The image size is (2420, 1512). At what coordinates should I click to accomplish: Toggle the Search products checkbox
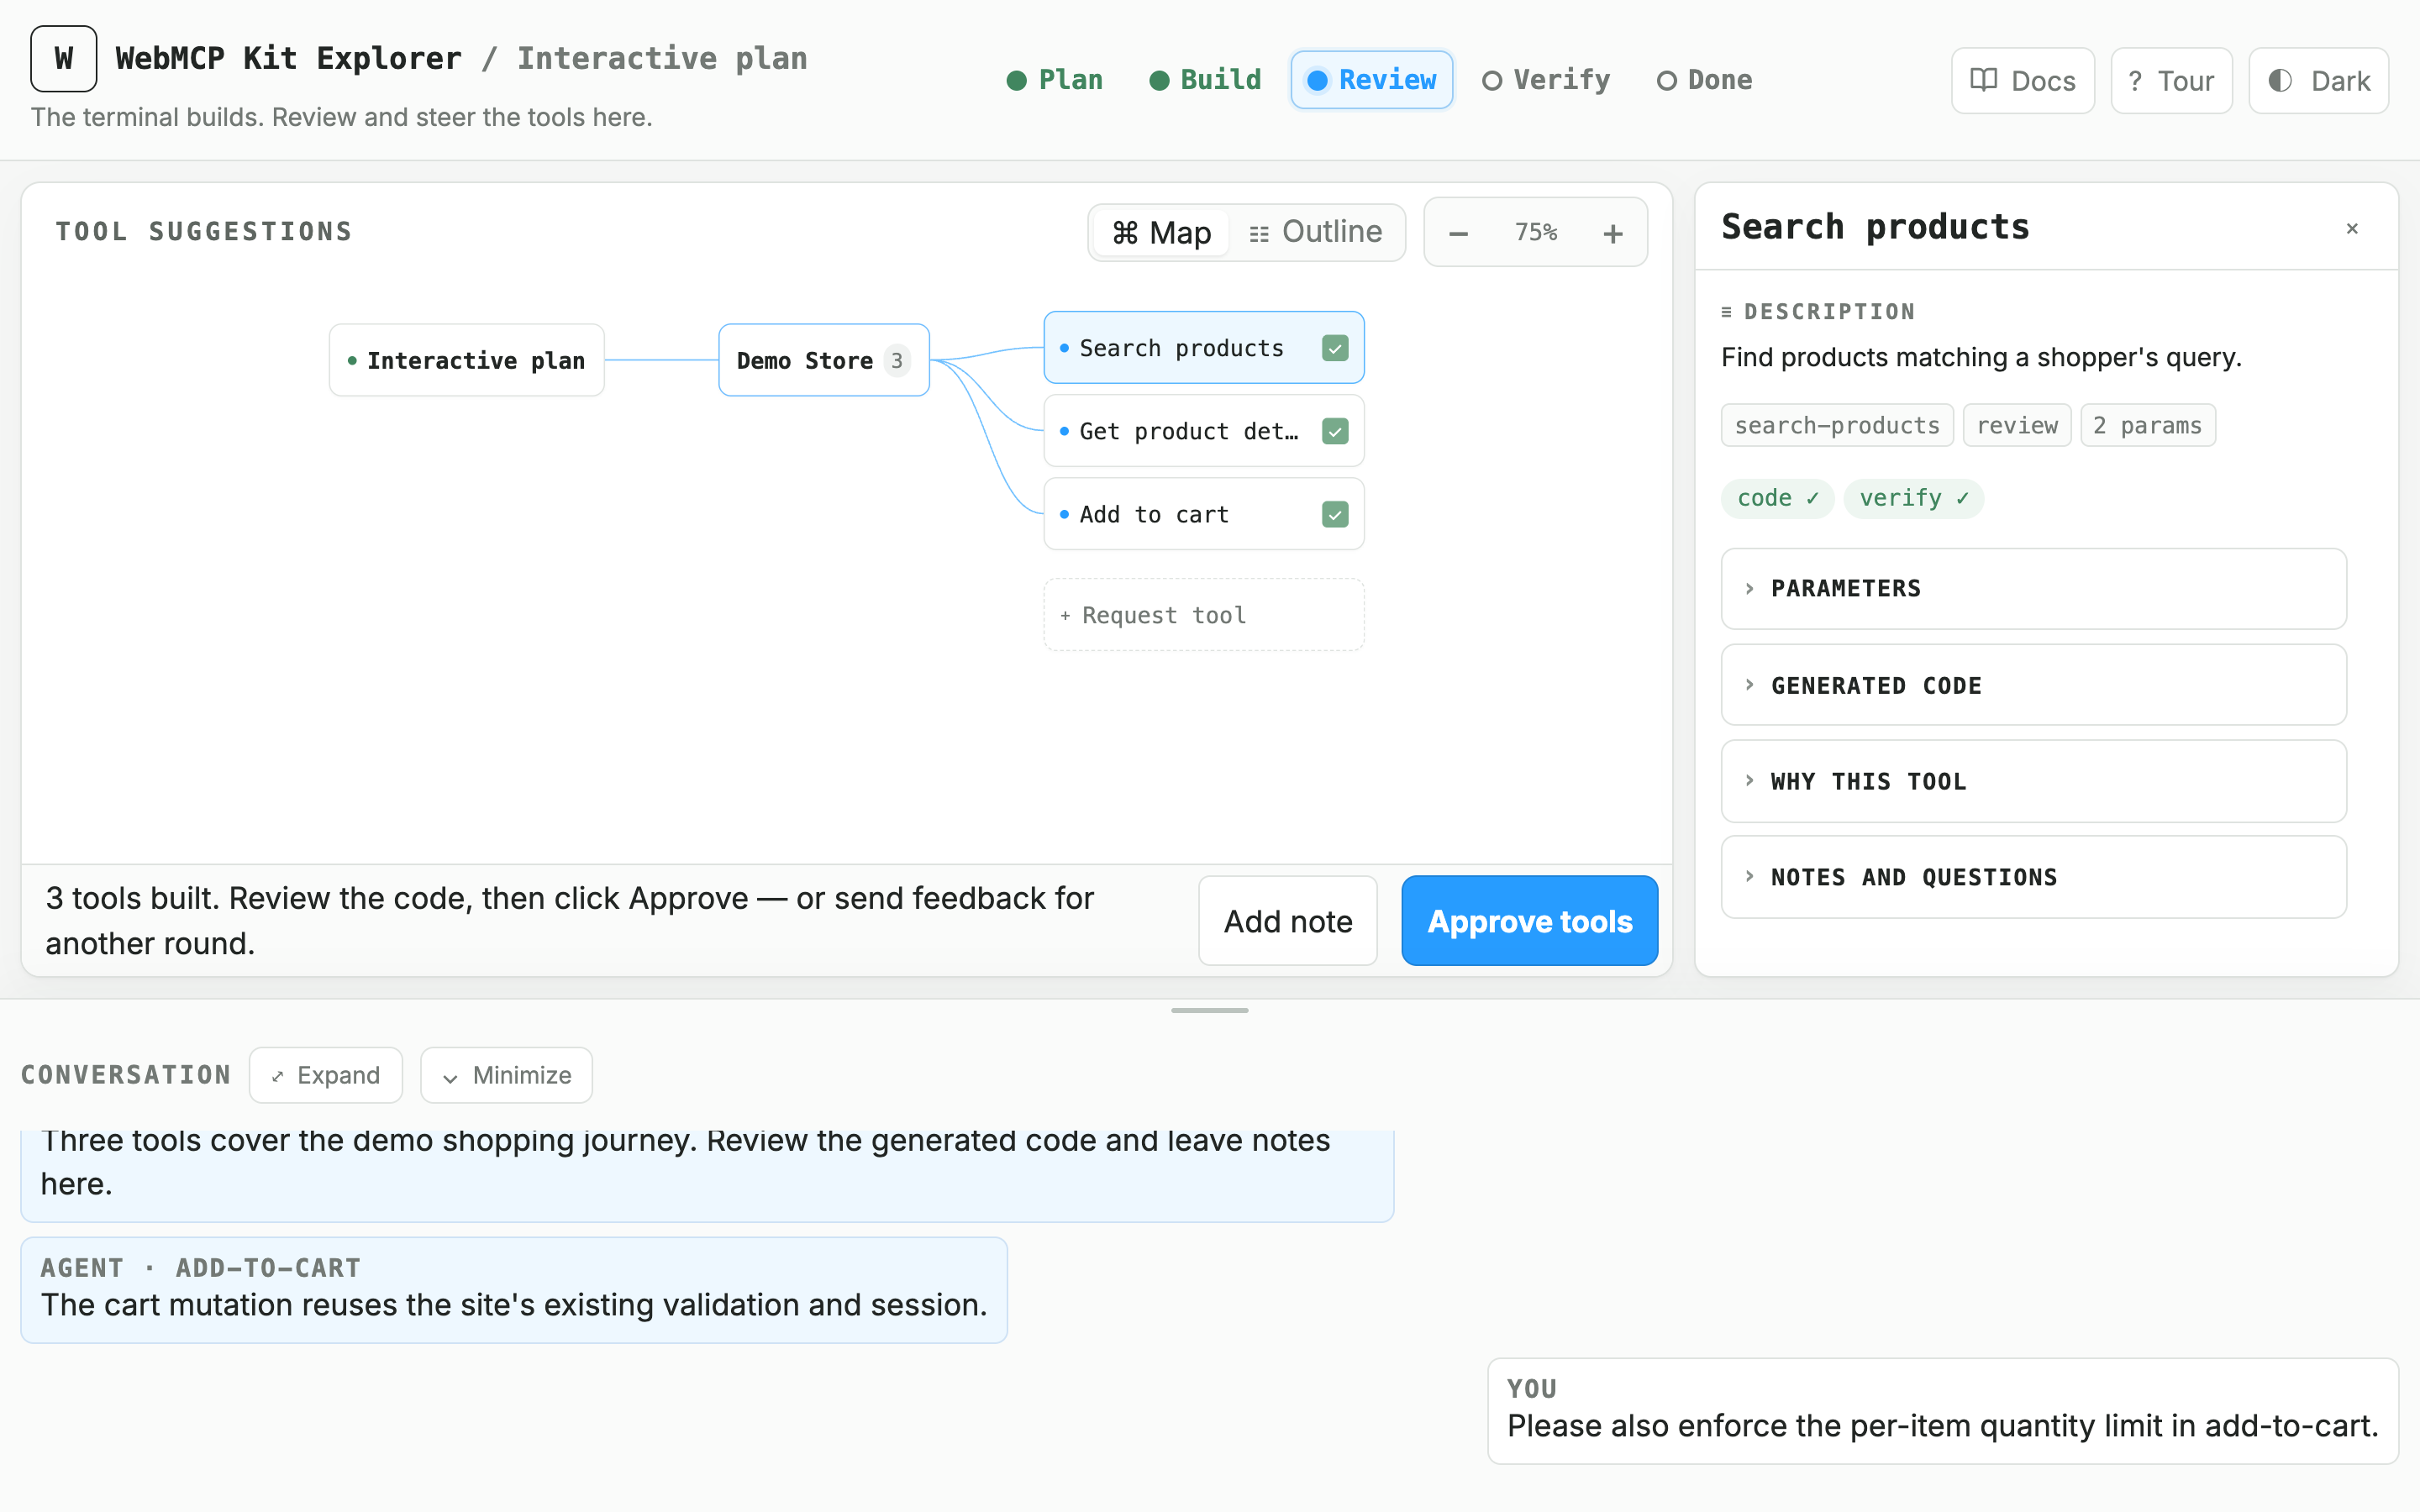coord(1335,348)
